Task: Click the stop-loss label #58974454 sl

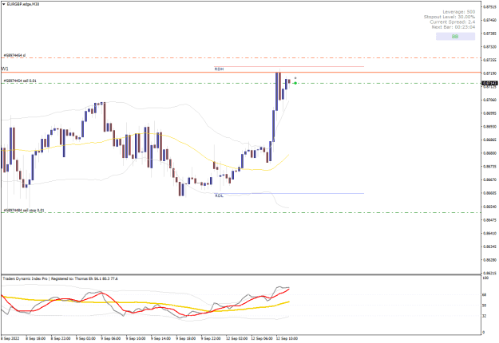Action: tap(14, 55)
